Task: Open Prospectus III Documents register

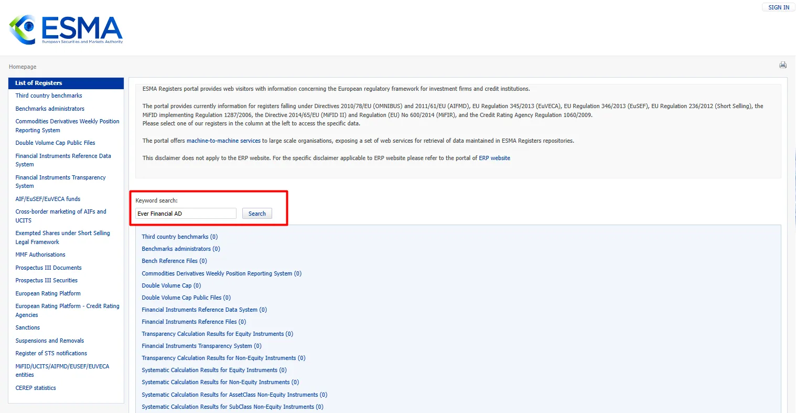Action: [48, 268]
